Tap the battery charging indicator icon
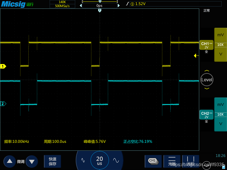 pos(224,167)
